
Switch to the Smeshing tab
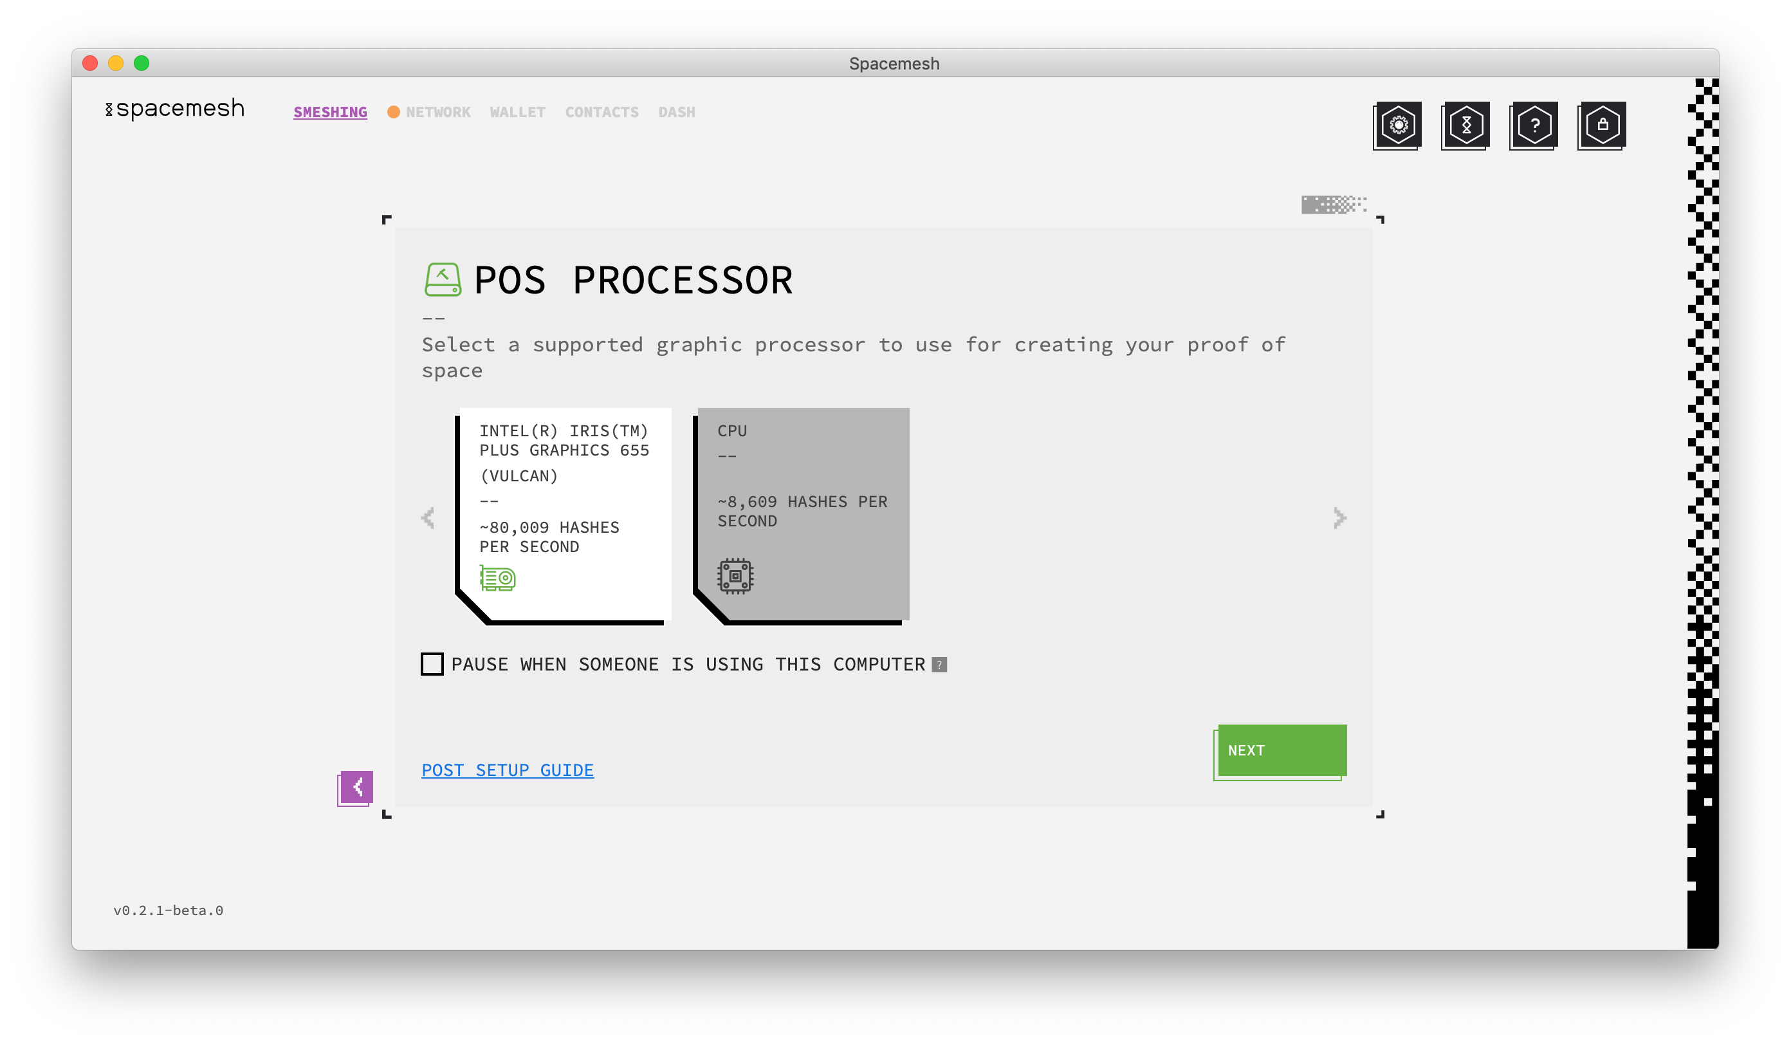pos(331,113)
